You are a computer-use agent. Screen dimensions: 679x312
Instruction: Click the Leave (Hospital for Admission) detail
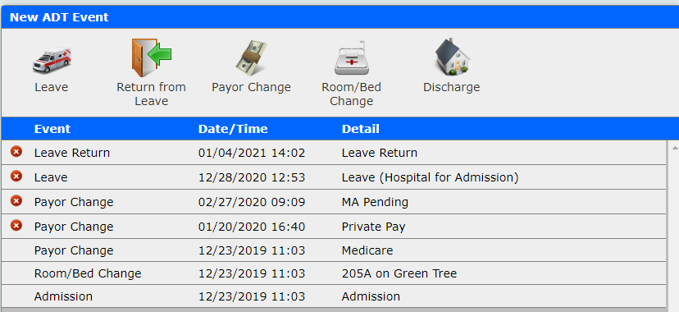coord(430,177)
